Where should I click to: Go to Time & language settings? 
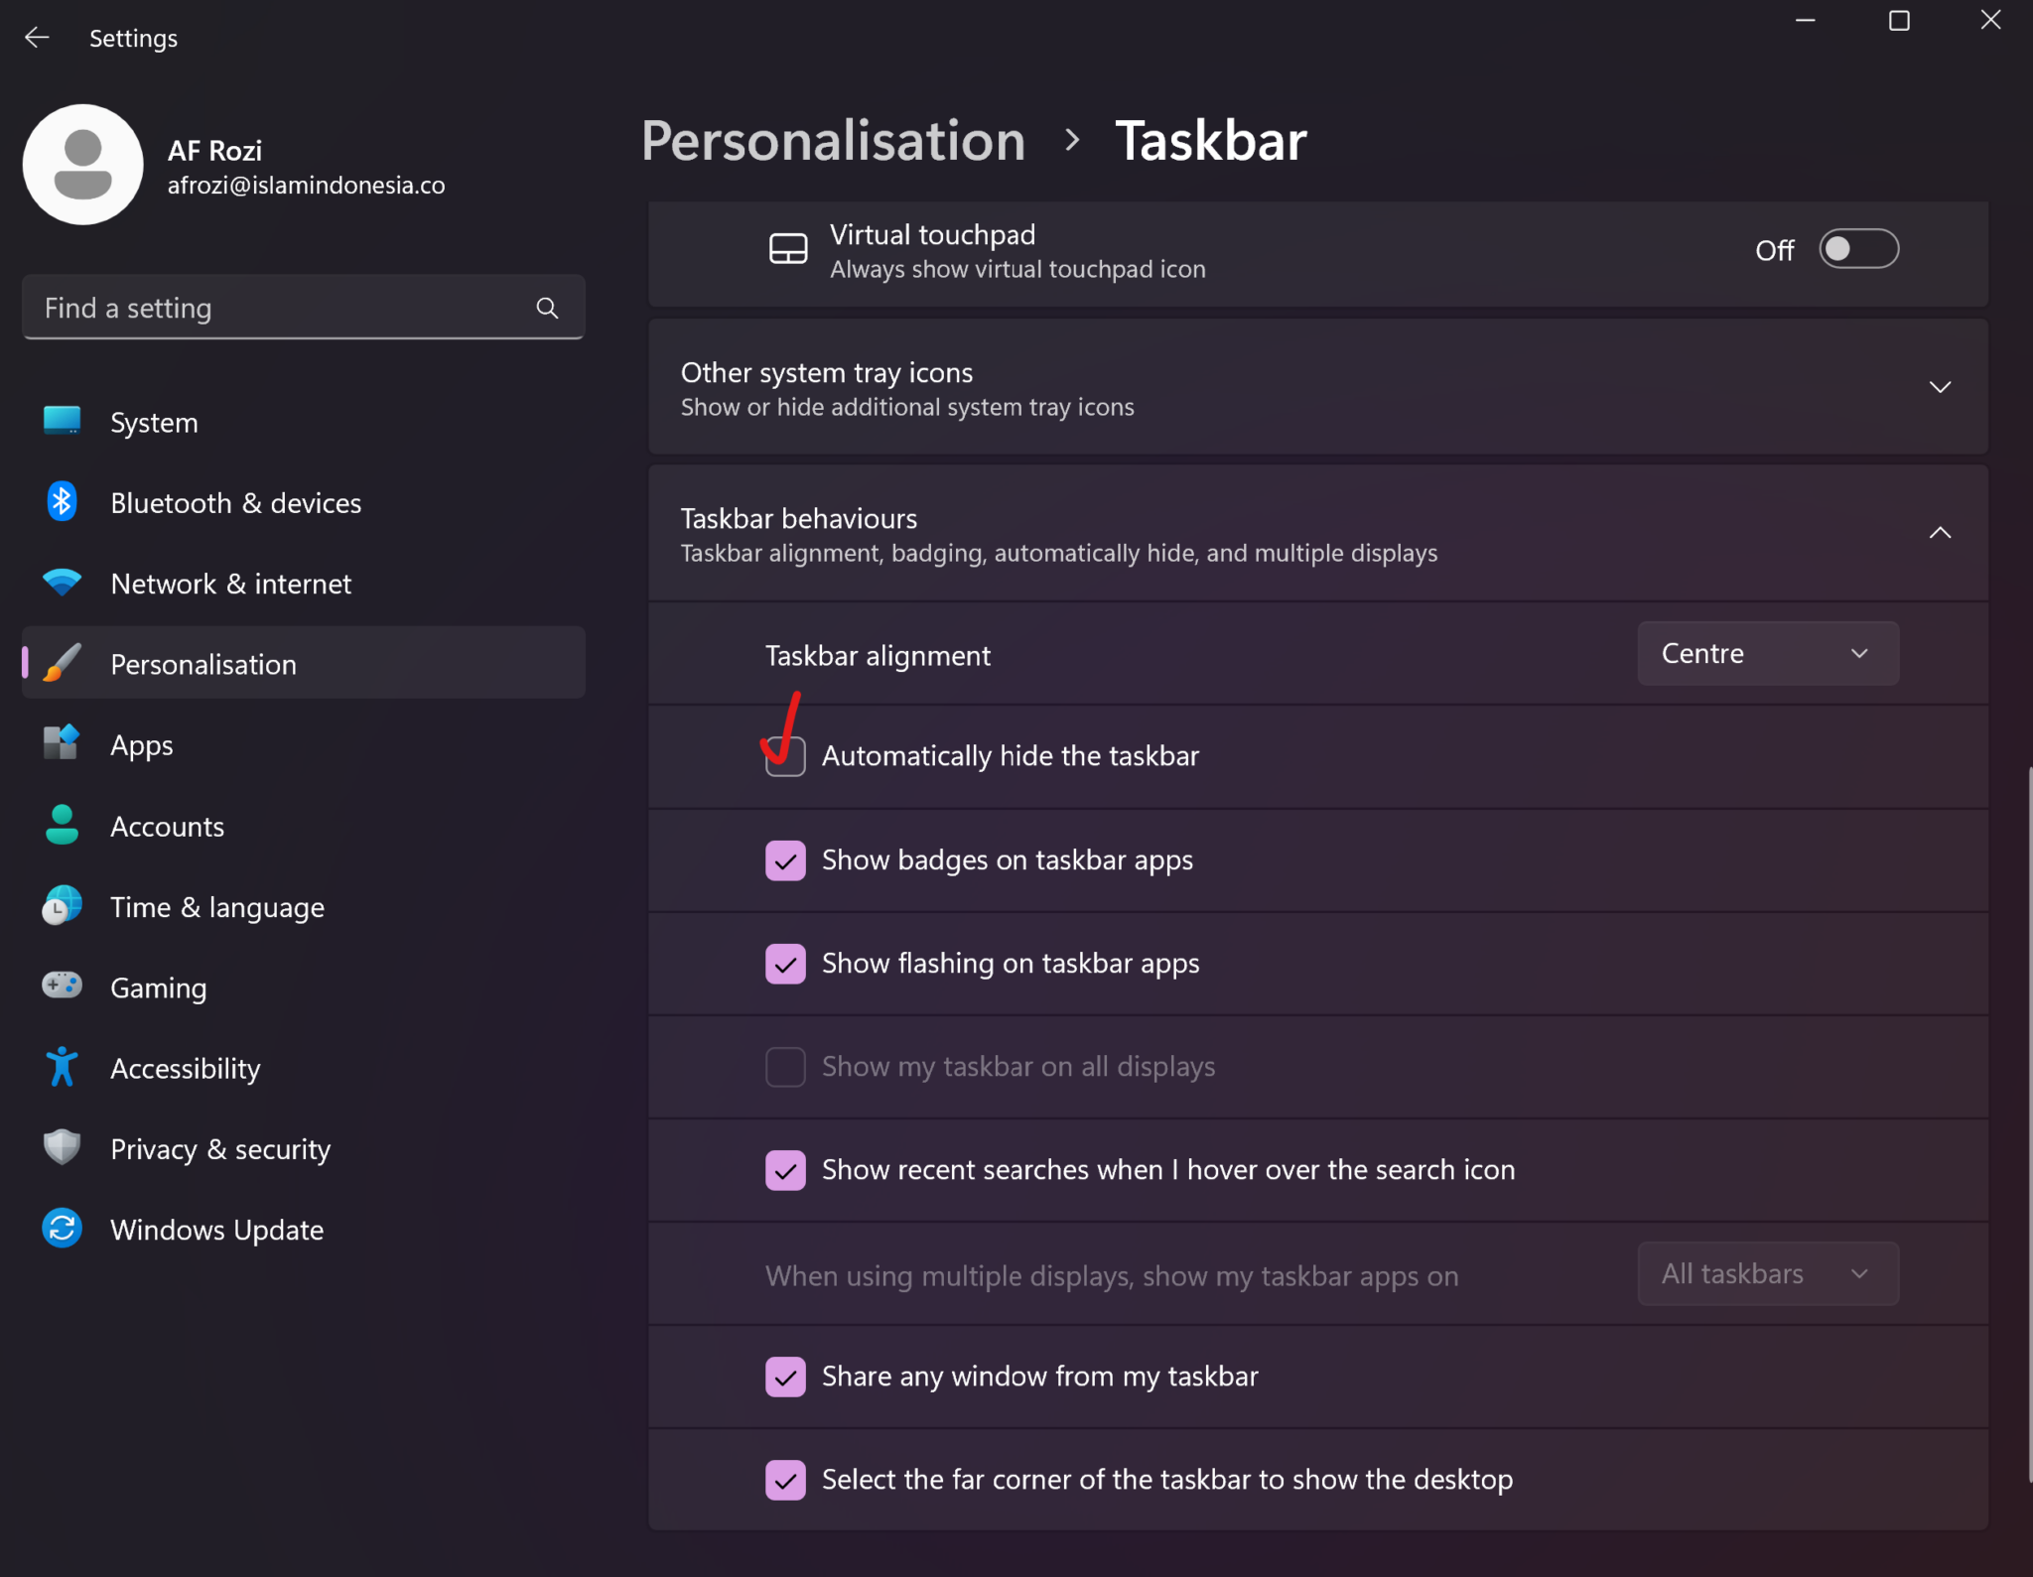[217, 907]
